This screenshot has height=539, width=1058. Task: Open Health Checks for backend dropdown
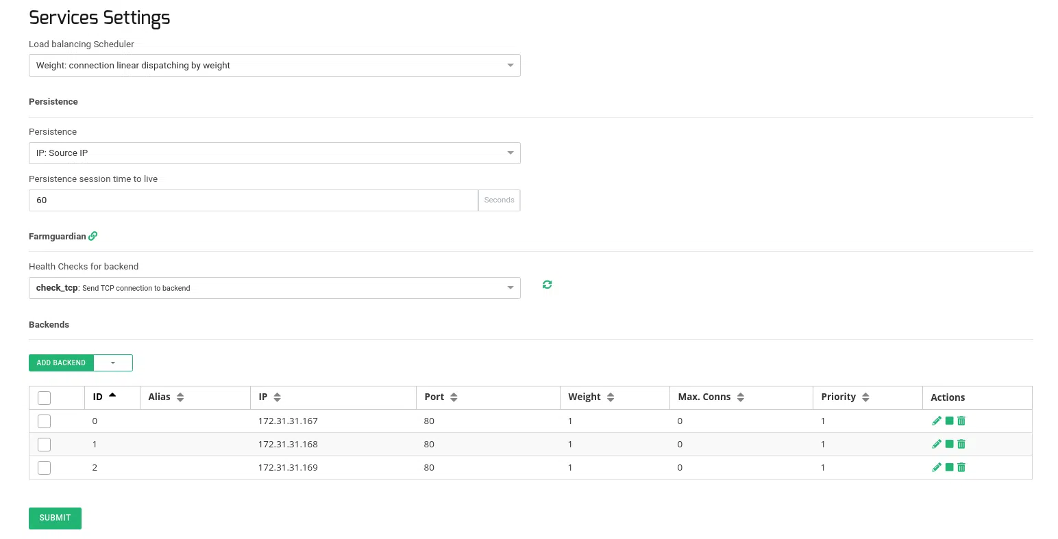click(x=274, y=288)
